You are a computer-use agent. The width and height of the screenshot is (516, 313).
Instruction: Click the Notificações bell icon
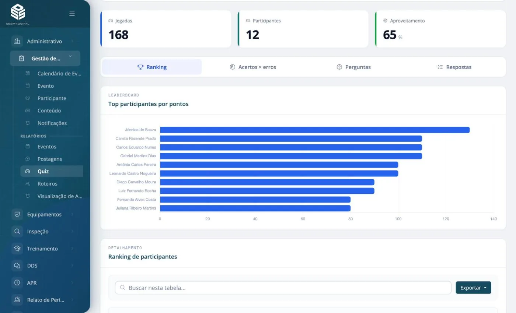[x=28, y=123]
